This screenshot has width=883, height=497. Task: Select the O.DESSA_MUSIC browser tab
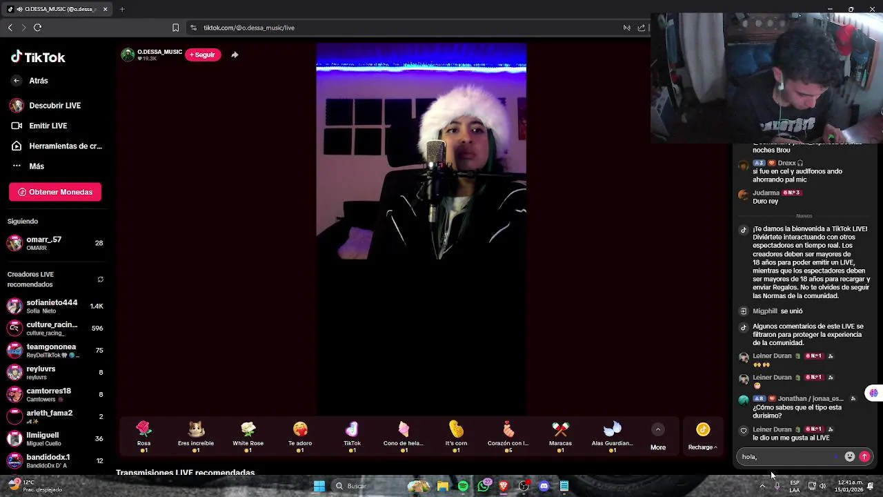(x=57, y=9)
